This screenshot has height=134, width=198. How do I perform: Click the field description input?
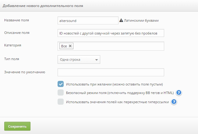click(x=111, y=33)
